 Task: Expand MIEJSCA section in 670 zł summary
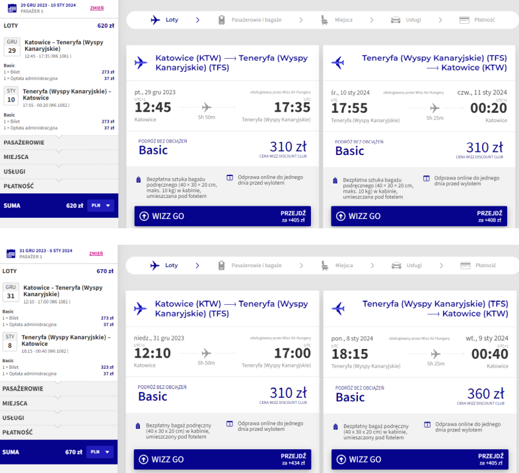[x=59, y=404]
